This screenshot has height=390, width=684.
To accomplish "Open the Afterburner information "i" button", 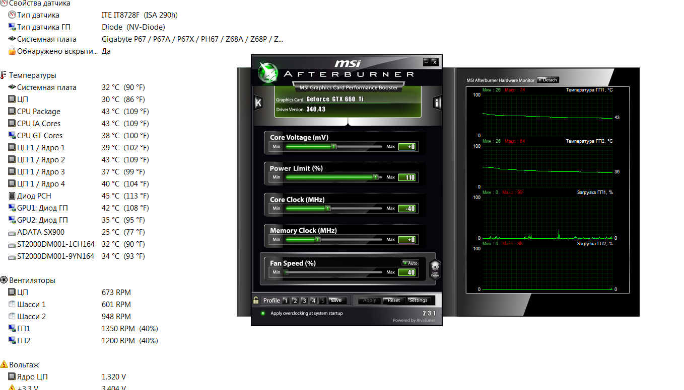I will pos(437,103).
